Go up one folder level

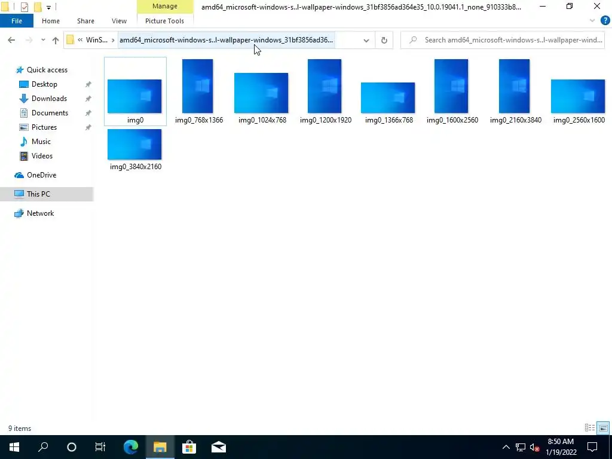[x=56, y=40]
